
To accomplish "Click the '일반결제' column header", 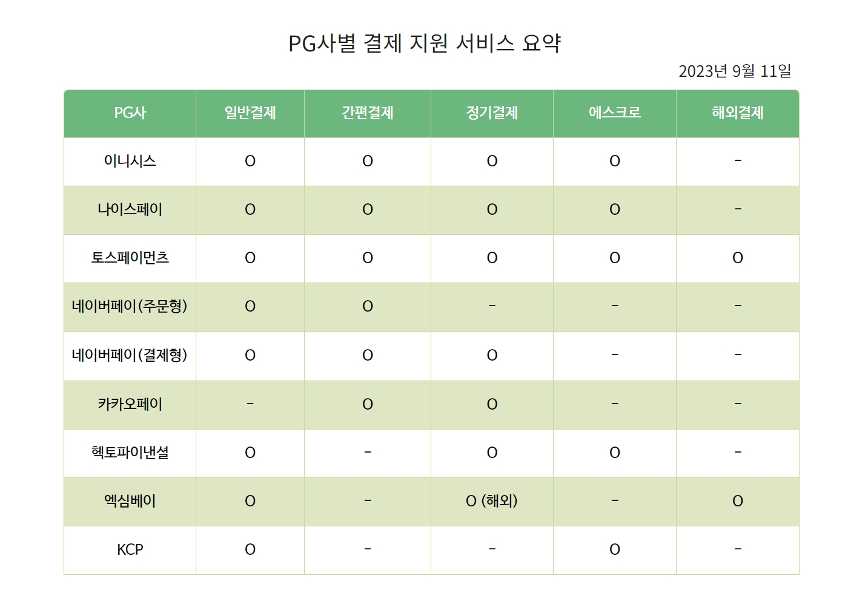I will tap(250, 113).
